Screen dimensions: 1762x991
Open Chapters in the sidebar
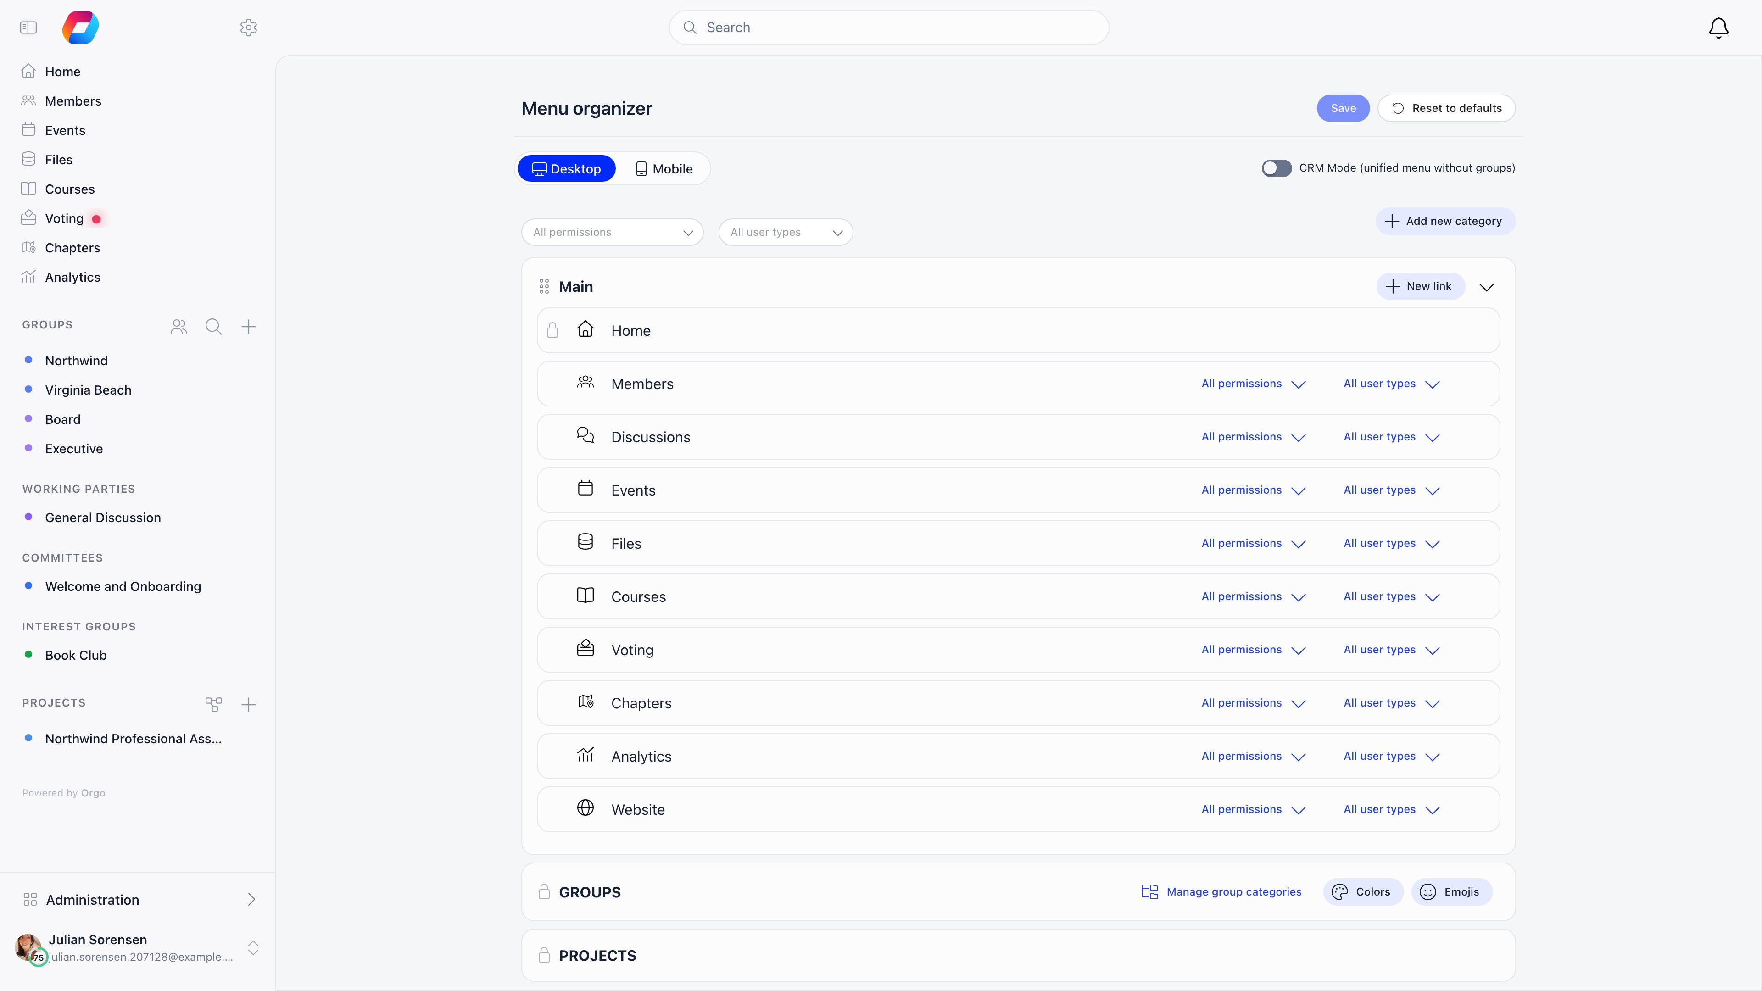[72, 248]
